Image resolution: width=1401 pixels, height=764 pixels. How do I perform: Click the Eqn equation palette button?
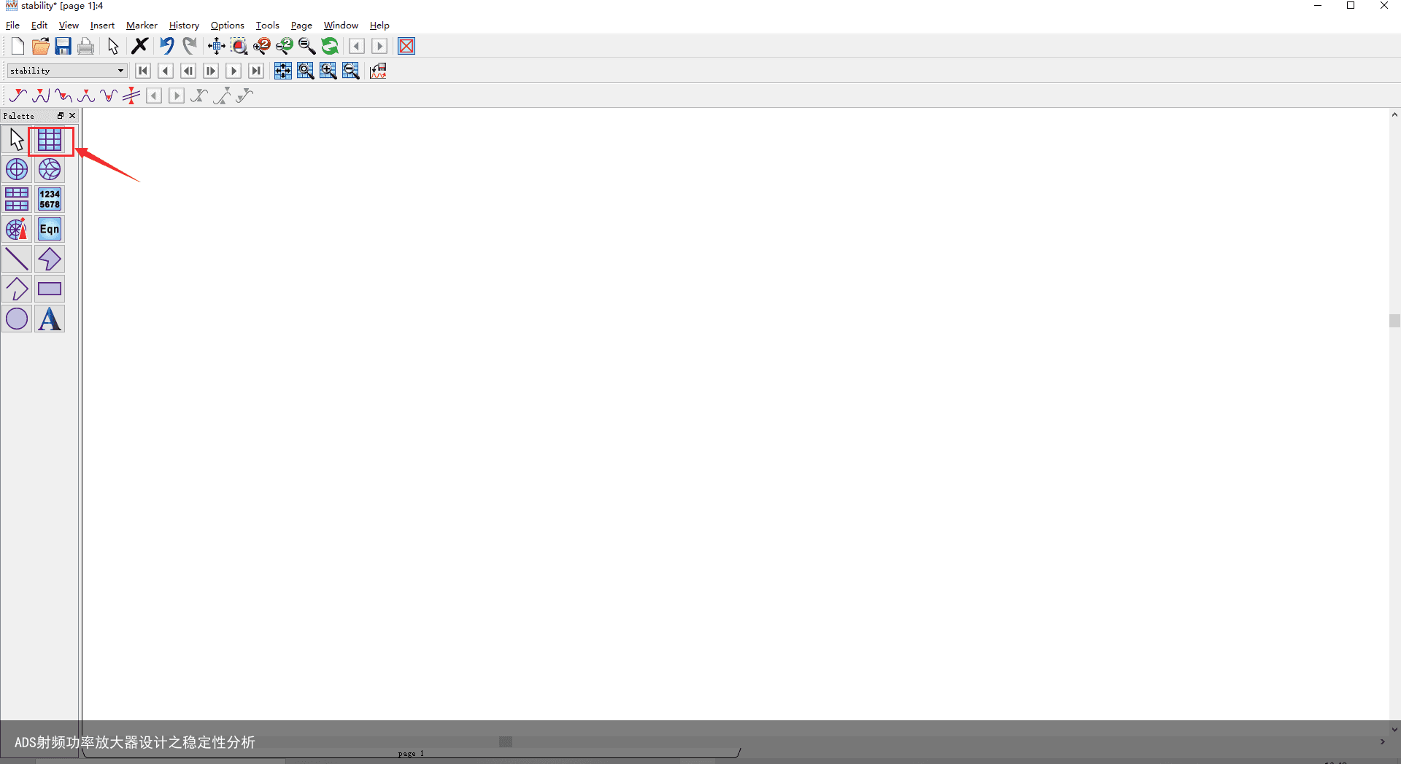[50, 230]
